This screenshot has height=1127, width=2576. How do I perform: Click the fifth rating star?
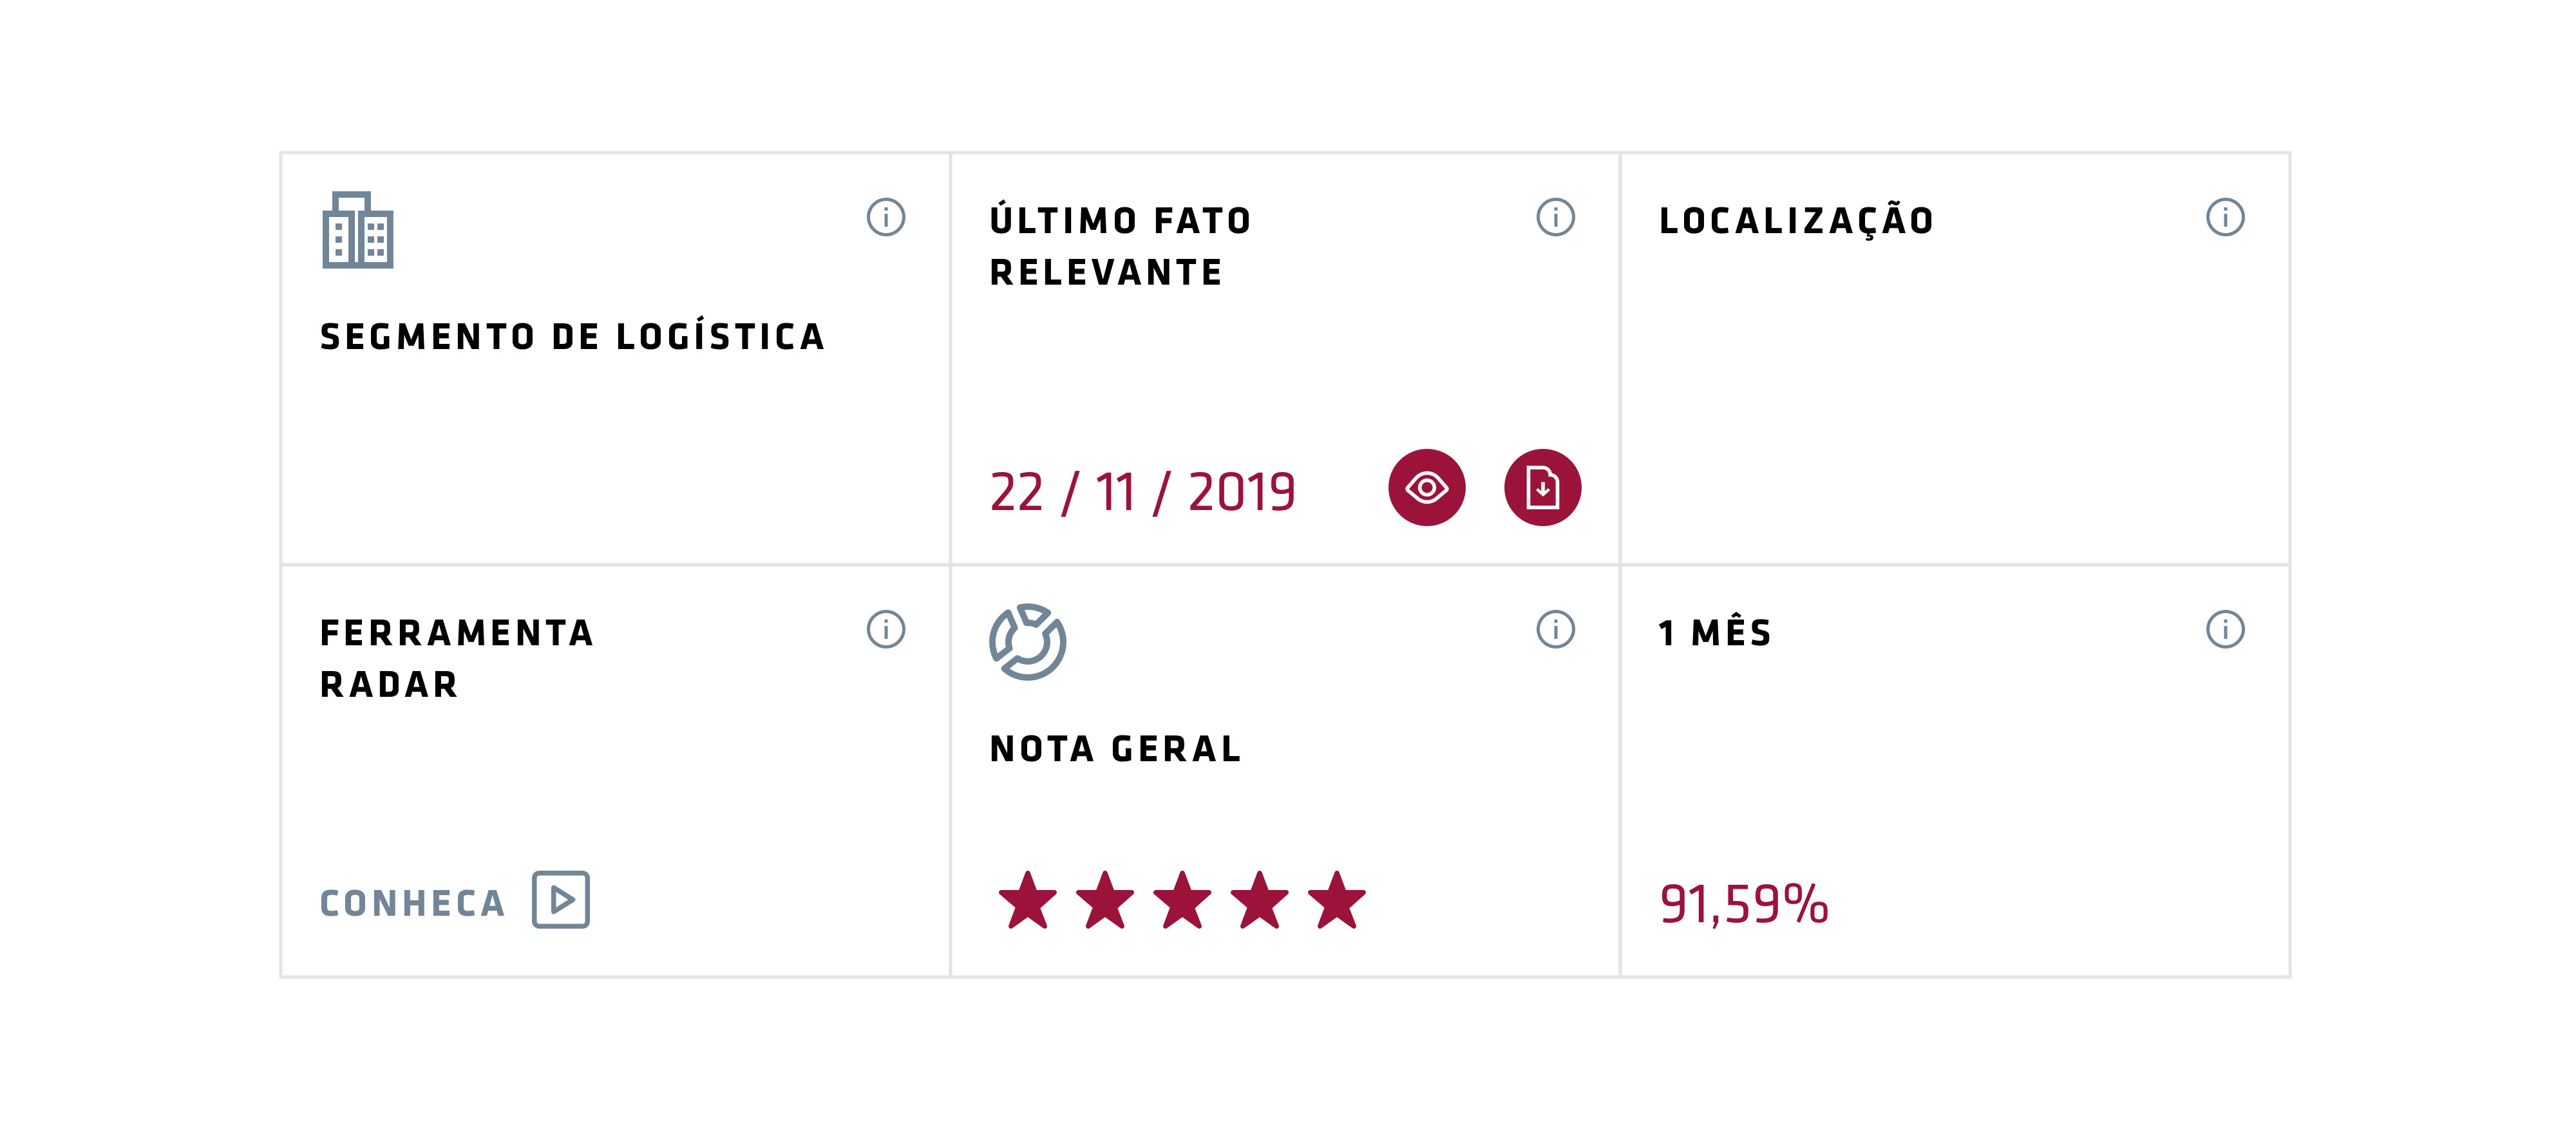(x=1336, y=900)
